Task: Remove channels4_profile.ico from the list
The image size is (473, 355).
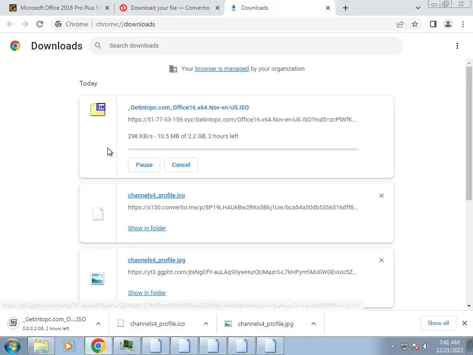Action: coord(381,196)
